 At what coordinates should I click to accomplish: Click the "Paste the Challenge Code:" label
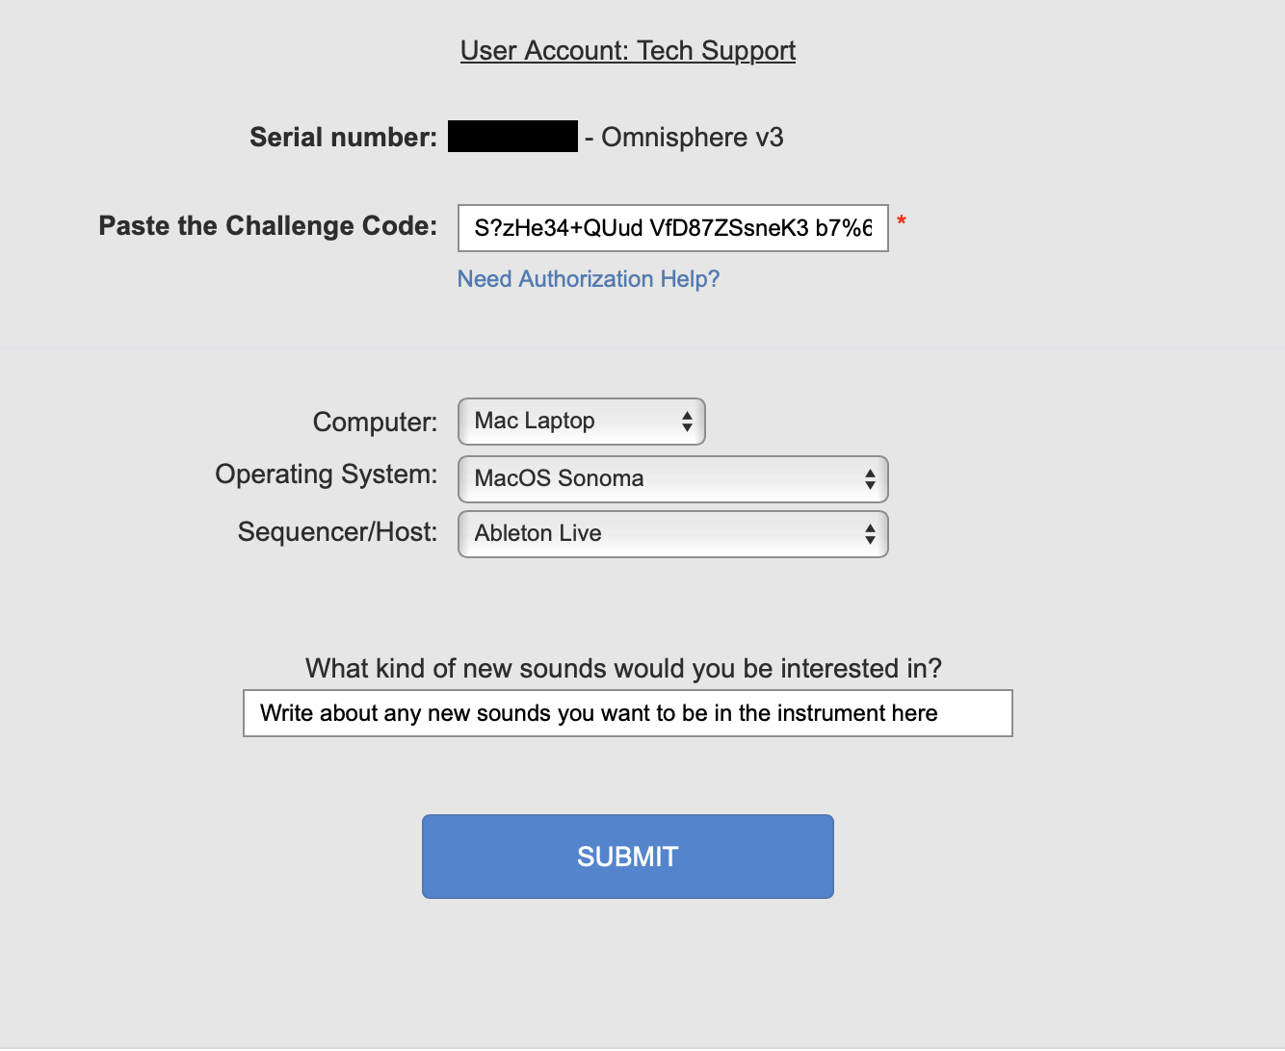[x=268, y=226]
